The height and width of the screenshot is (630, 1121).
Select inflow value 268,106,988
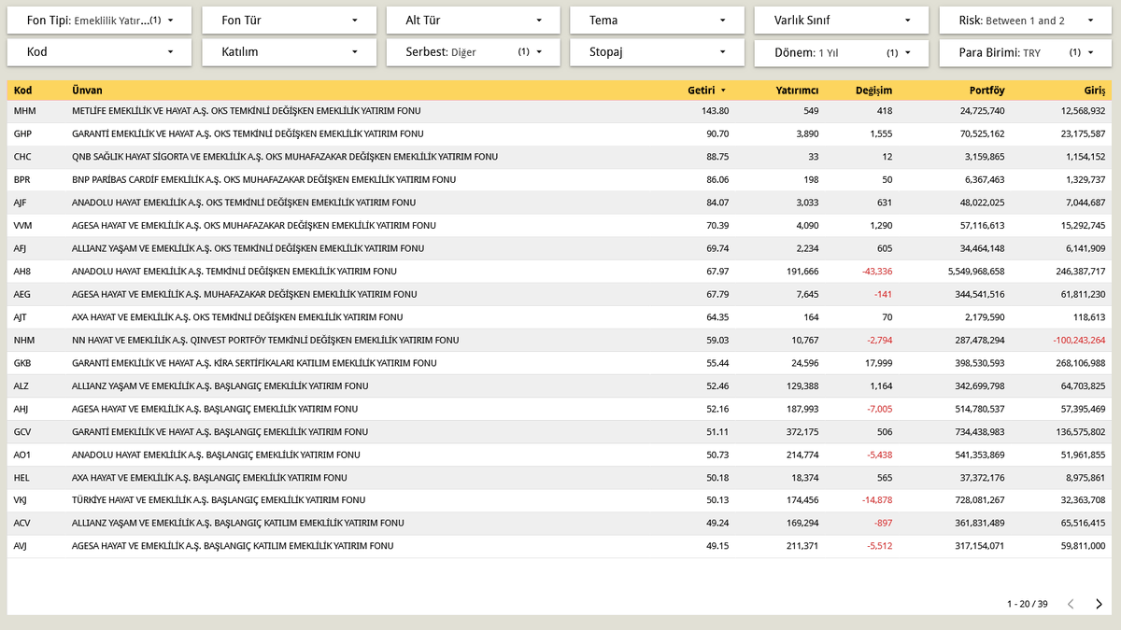coord(1077,363)
